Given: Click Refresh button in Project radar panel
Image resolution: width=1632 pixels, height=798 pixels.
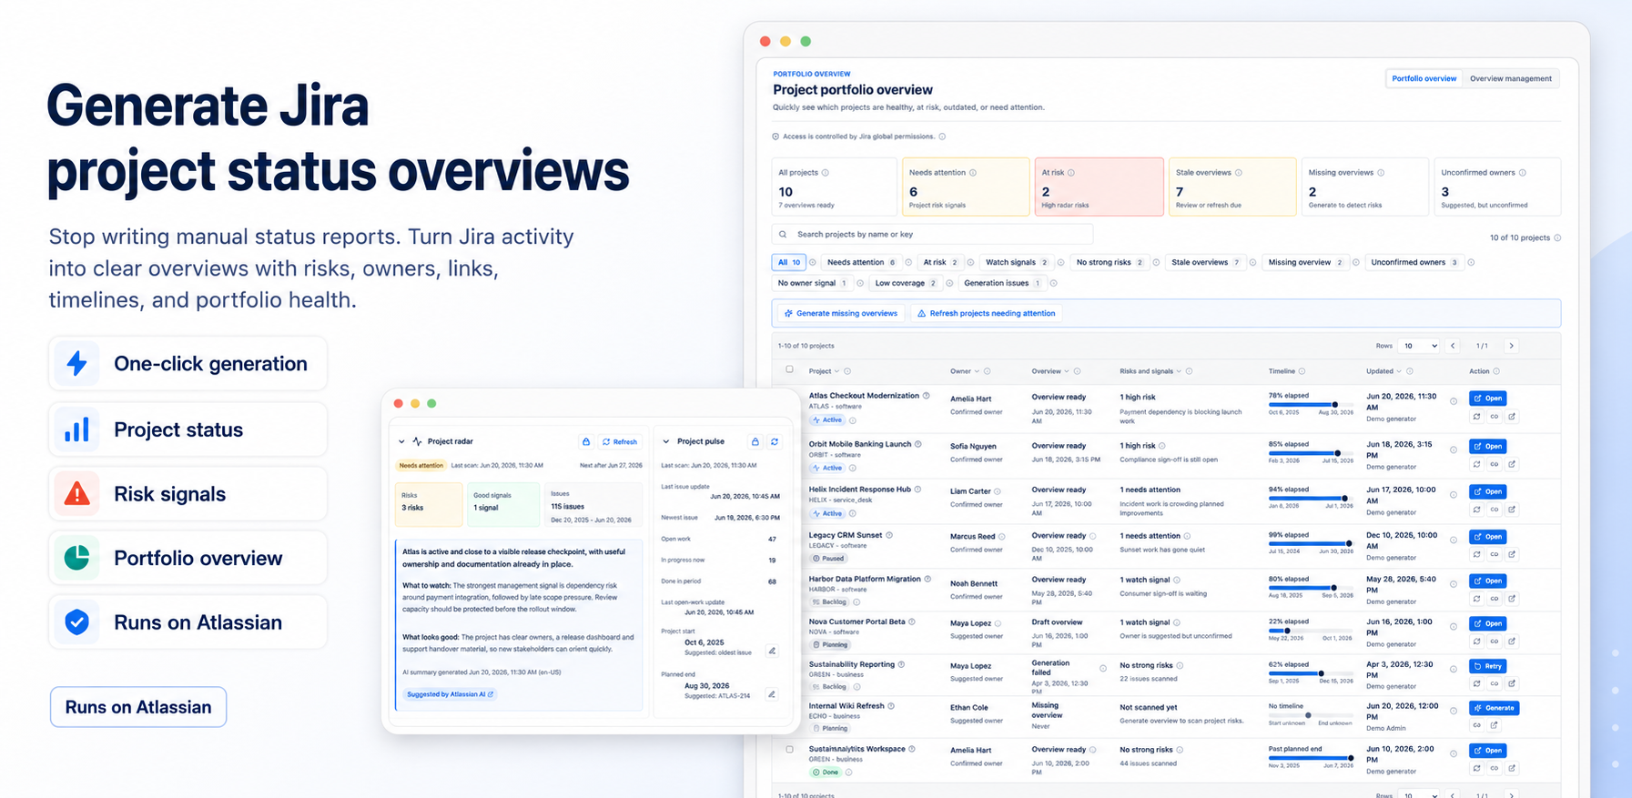Looking at the screenshot, I should [620, 441].
